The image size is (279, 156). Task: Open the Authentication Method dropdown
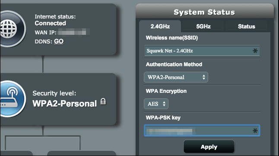tap(176, 77)
